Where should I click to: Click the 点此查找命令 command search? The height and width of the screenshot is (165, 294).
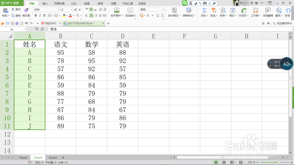283,23
